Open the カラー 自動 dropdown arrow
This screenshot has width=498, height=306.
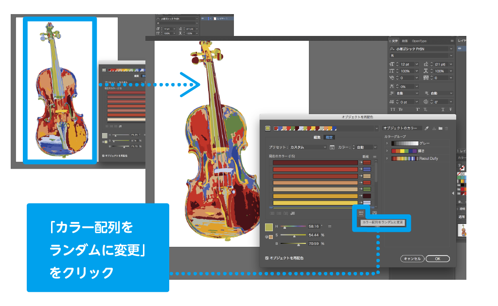pyautogui.click(x=375, y=148)
